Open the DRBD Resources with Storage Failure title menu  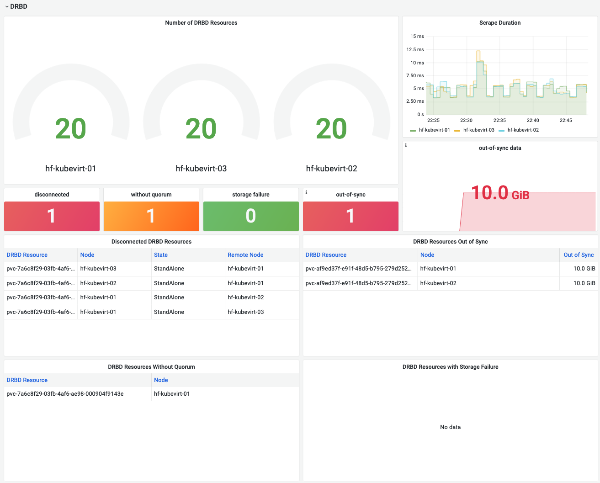click(x=450, y=367)
